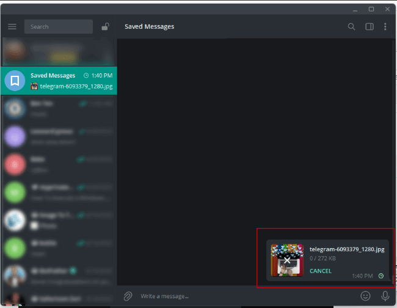The height and width of the screenshot is (308, 397).
Task: Open the hamburger main menu
Action: 12,27
